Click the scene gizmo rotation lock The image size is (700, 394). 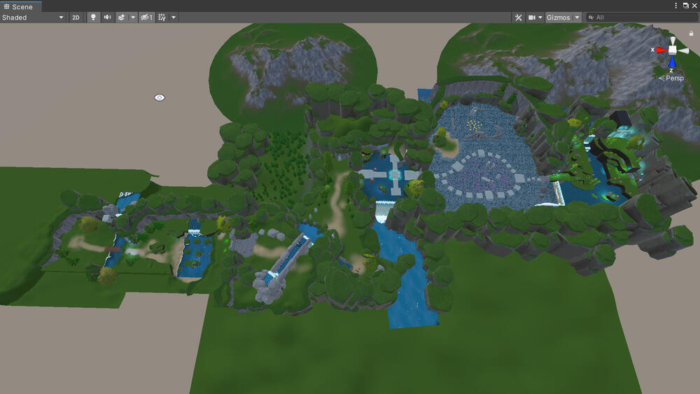coord(691,33)
